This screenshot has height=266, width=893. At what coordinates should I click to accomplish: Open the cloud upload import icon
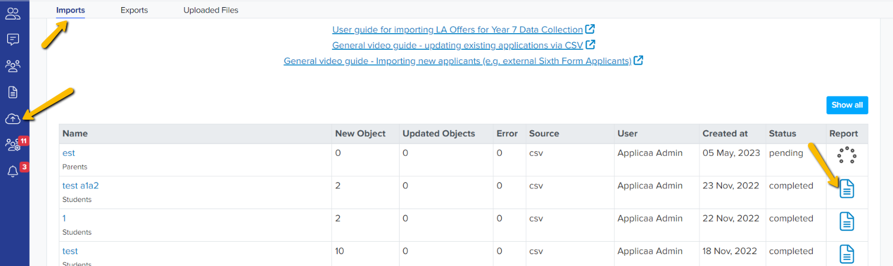(x=12, y=119)
